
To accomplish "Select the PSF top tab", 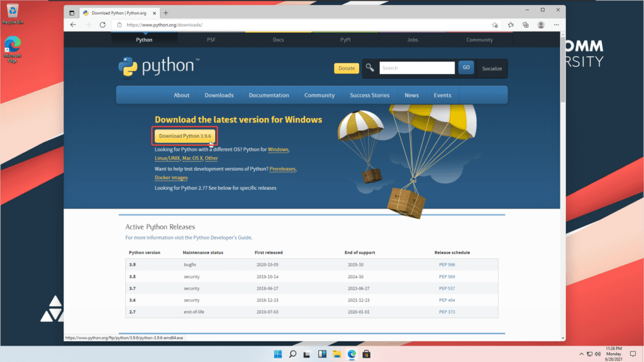I will click(x=211, y=40).
